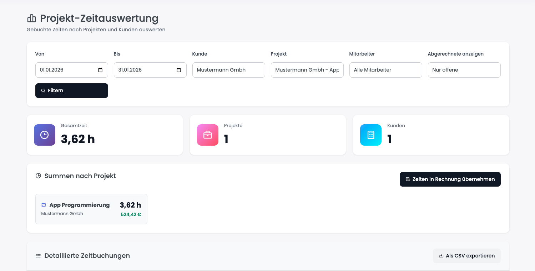Open the Kunde dropdown showing Mustermann Gmbh

coord(228,70)
